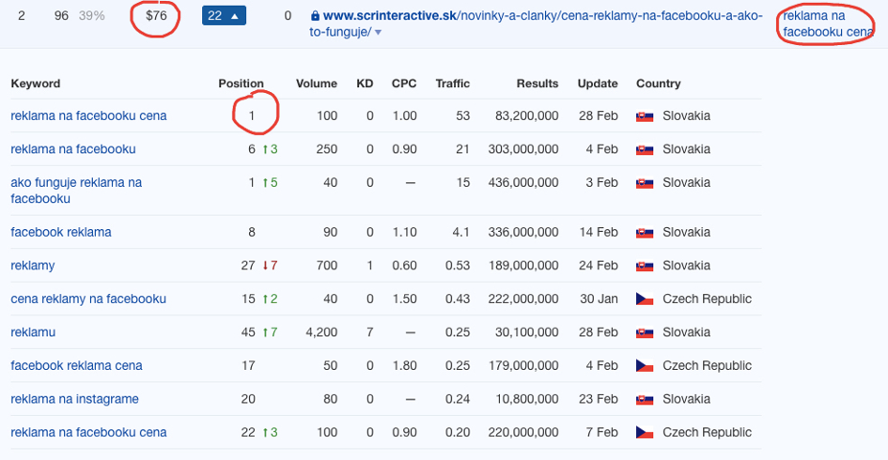Image resolution: width=888 pixels, height=460 pixels.
Task: Click Slovakia flag in 'reklama na facebooku' row
Action: pos(645,149)
